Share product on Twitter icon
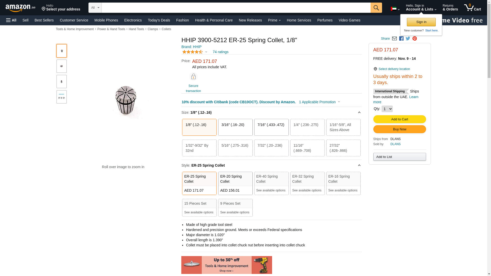 (x=408, y=39)
